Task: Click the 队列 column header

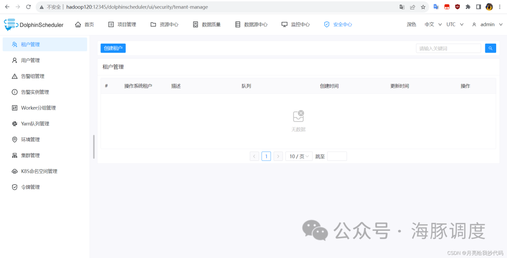Action: [246, 86]
